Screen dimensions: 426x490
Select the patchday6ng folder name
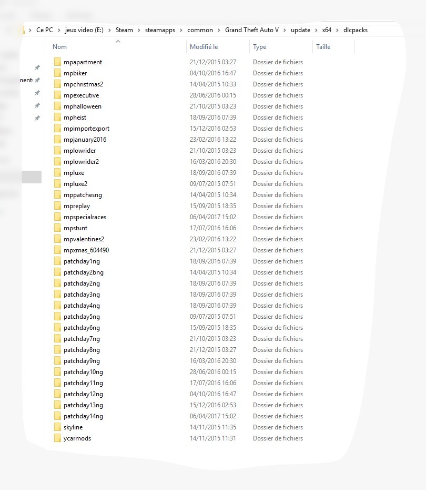coord(82,328)
